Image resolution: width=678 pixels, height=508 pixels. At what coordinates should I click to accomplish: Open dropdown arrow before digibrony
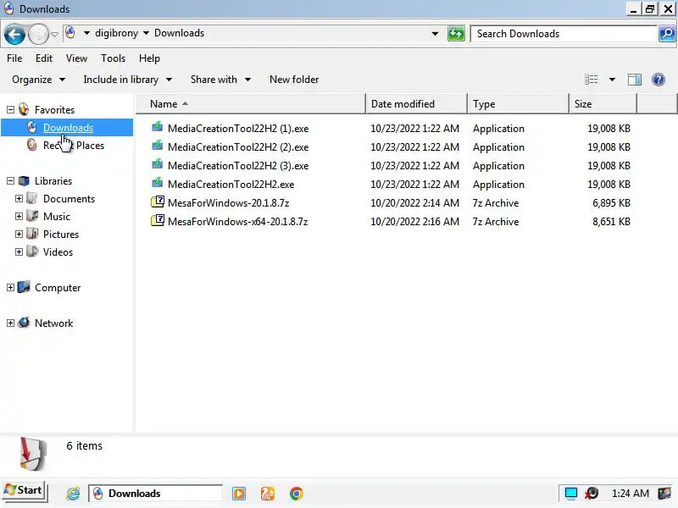click(x=86, y=33)
